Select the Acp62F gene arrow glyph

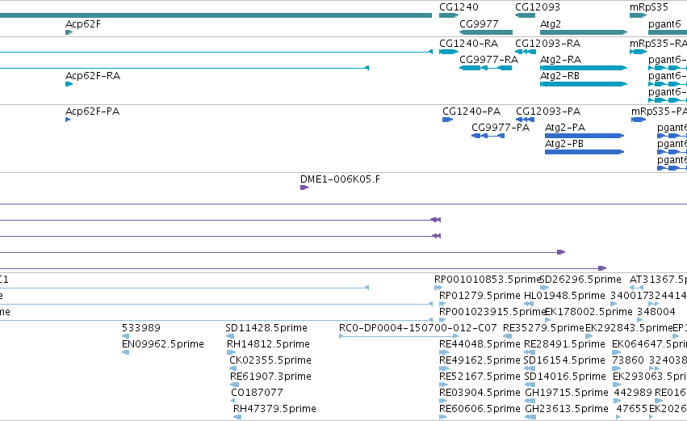click(x=69, y=32)
